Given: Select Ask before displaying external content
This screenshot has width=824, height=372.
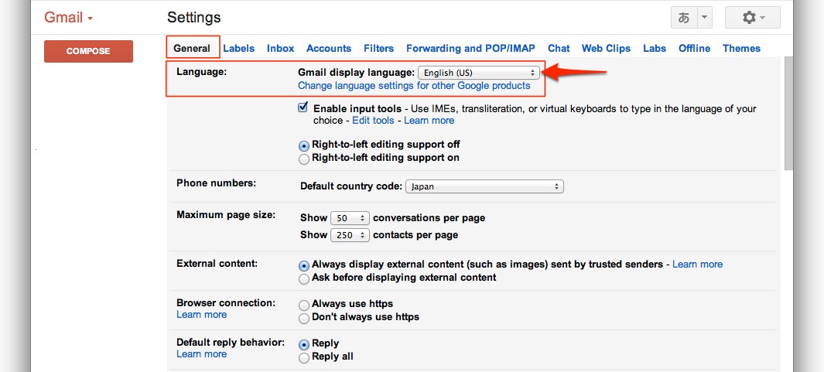Looking at the screenshot, I should point(304,279).
